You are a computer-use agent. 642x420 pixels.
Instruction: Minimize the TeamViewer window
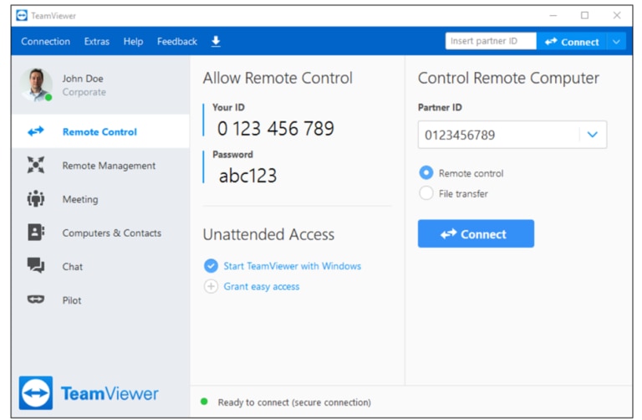coord(553,16)
